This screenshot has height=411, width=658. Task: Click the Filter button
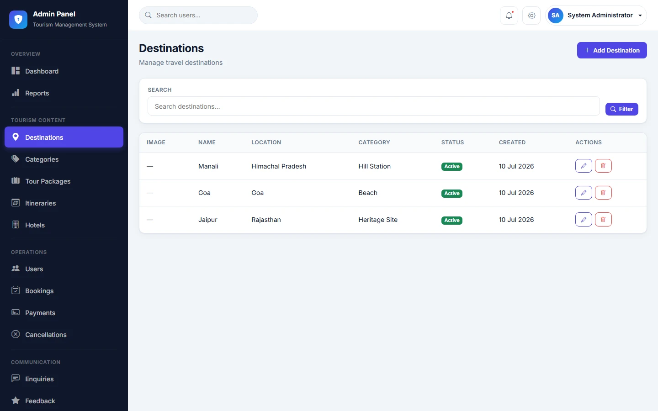coord(622,109)
